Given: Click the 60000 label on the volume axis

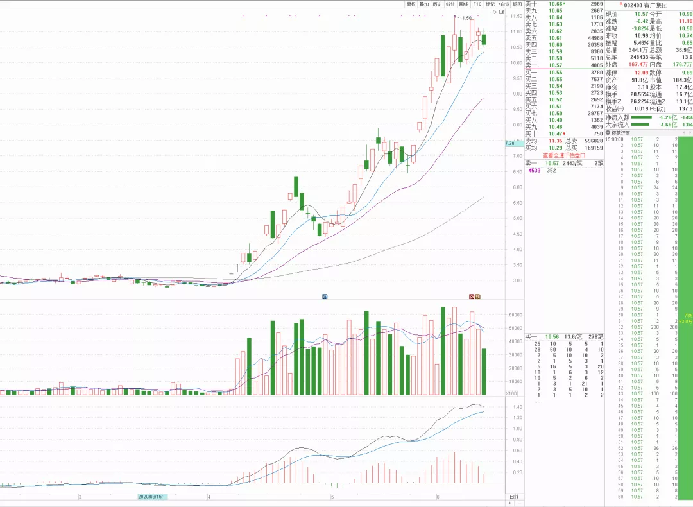Looking at the screenshot, I should 515,315.
